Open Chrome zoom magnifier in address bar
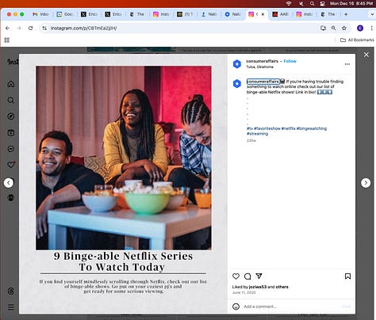The width and height of the screenshot is (376, 320). click(334, 28)
